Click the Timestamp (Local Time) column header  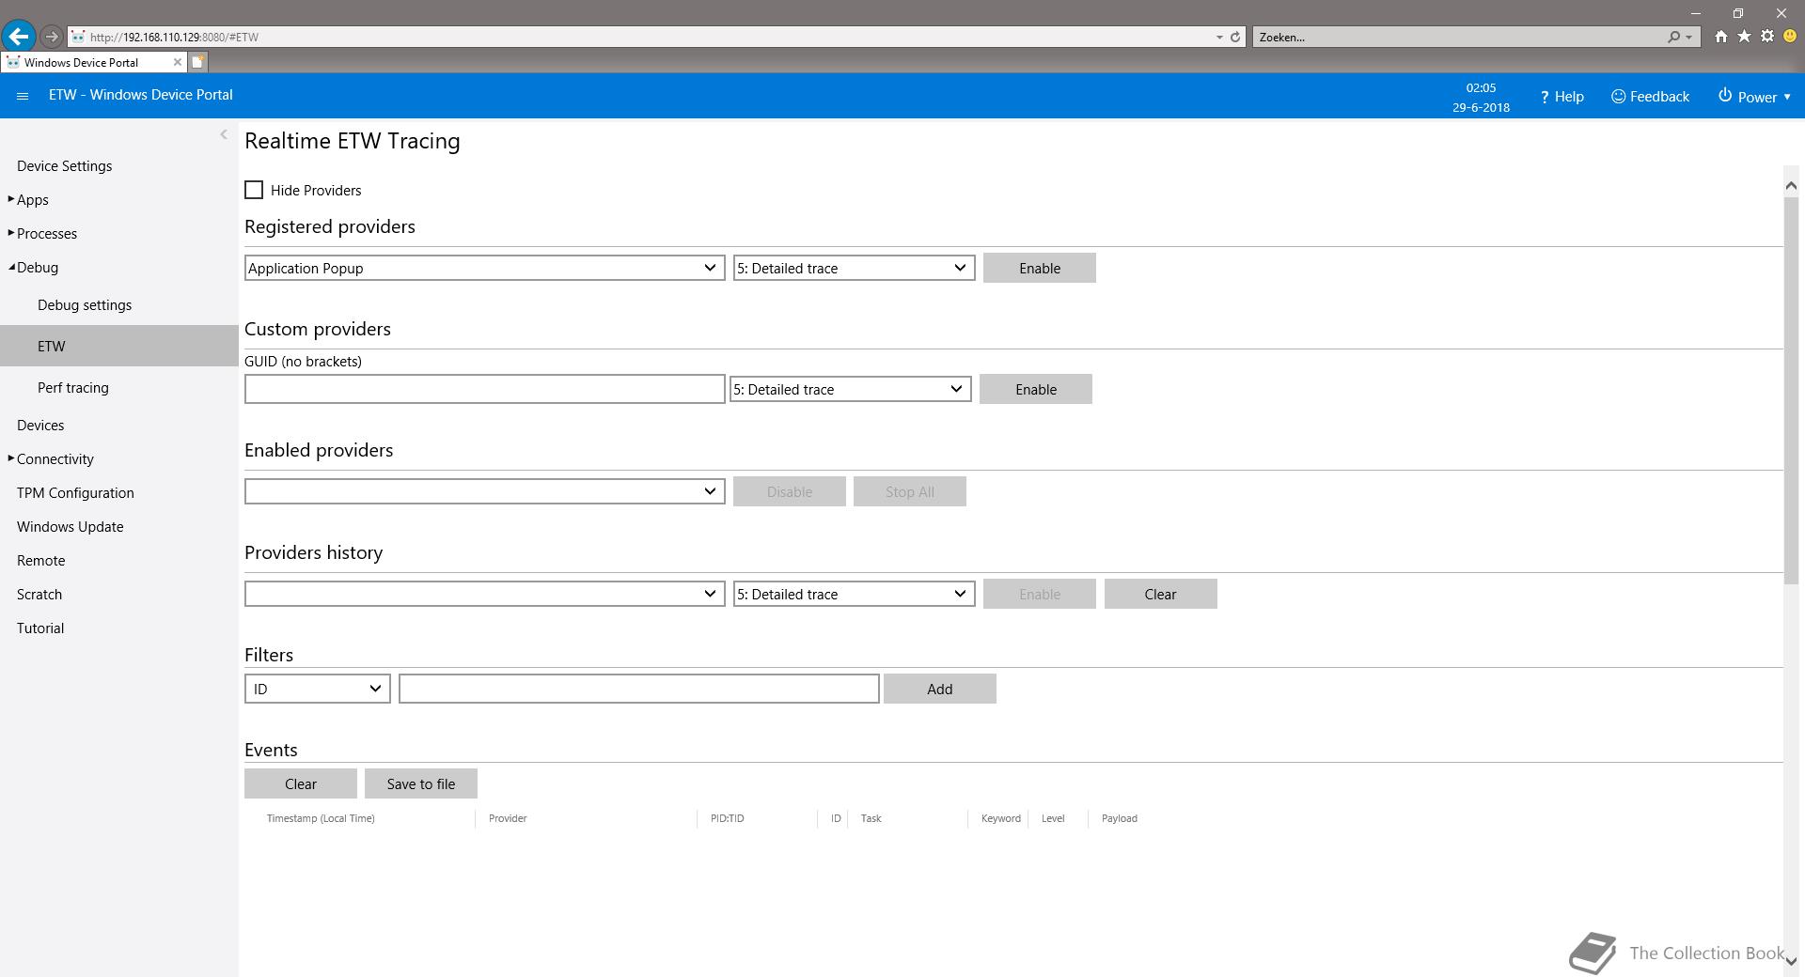point(321,818)
